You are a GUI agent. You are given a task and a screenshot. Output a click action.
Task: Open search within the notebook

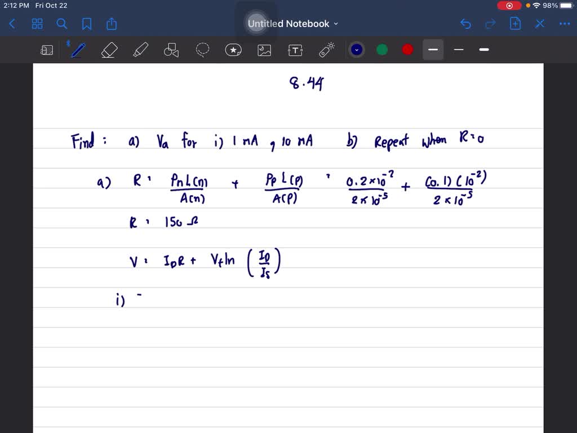[x=62, y=24]
